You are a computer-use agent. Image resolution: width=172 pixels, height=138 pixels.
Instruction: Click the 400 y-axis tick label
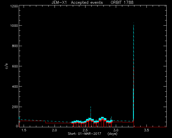(15, 87)
